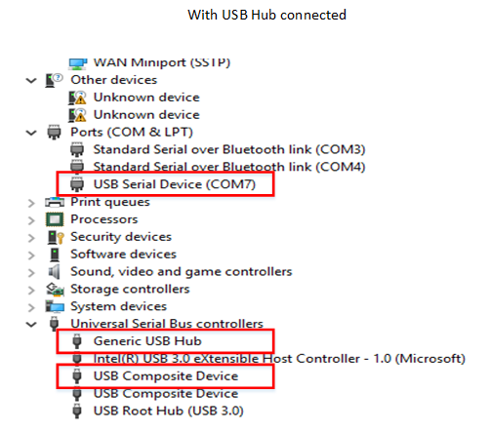Select USB Serial Device (COM7)

[x=175, y=184]
